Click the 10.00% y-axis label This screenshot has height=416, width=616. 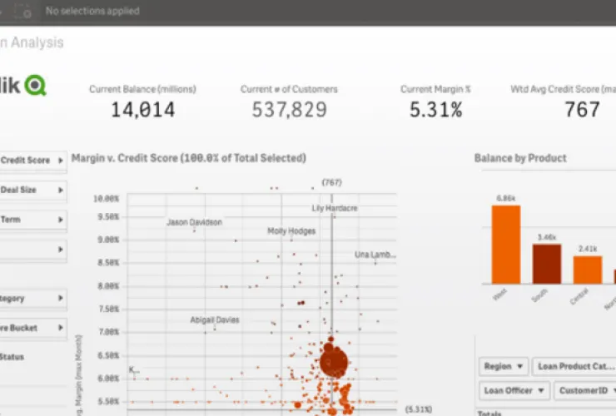pyautogui.click(x=106, y=199)
